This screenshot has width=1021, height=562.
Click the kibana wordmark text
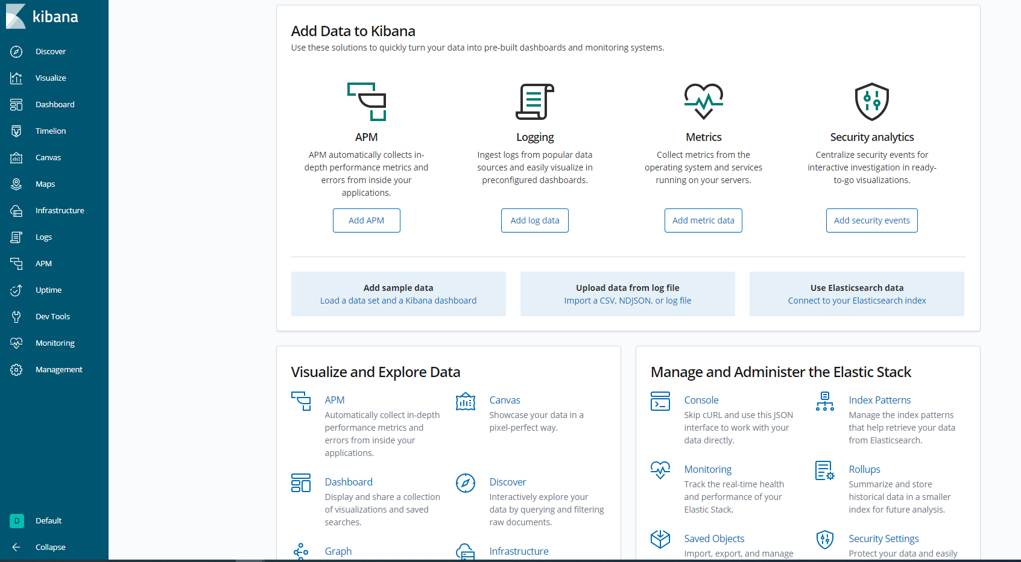point(55,17)
